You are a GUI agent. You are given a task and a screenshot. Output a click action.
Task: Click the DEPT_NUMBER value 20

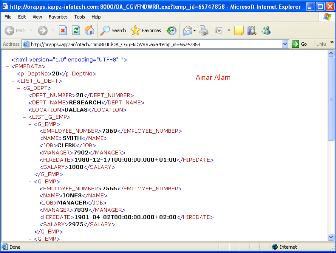point(80,95)
